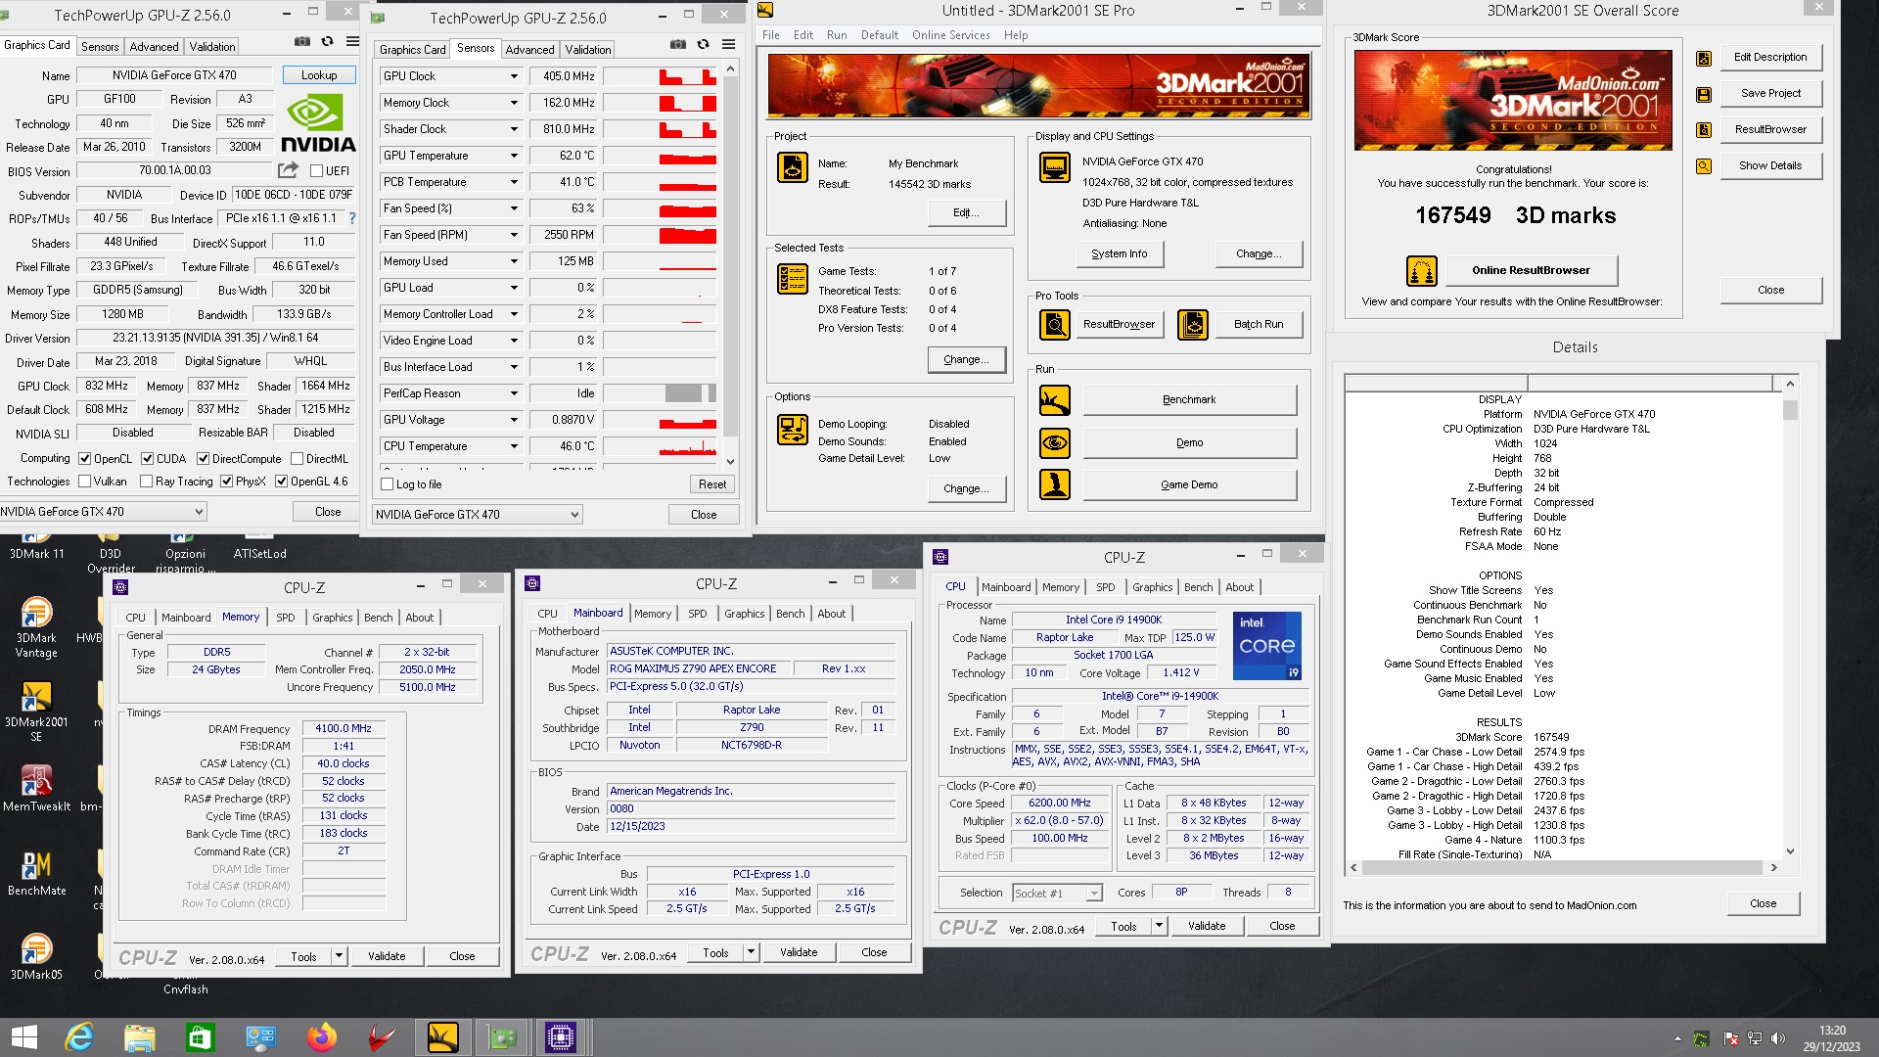Image resolution: width=1879 pixels, height=1057 pixels.
Task: Click the Details list vertical scrollbar down arrow
Action: coord(1790,851)
